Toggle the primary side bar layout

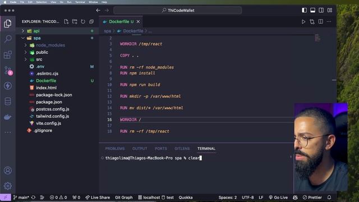click(x=304, y=10)
